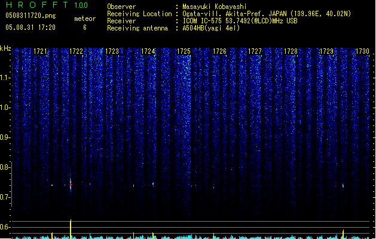
Task: Click the date stamp 05.08.31 17:20
Action: (30, 27)
